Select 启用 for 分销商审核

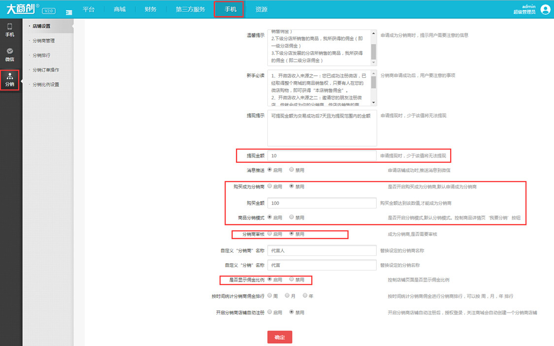269,233
